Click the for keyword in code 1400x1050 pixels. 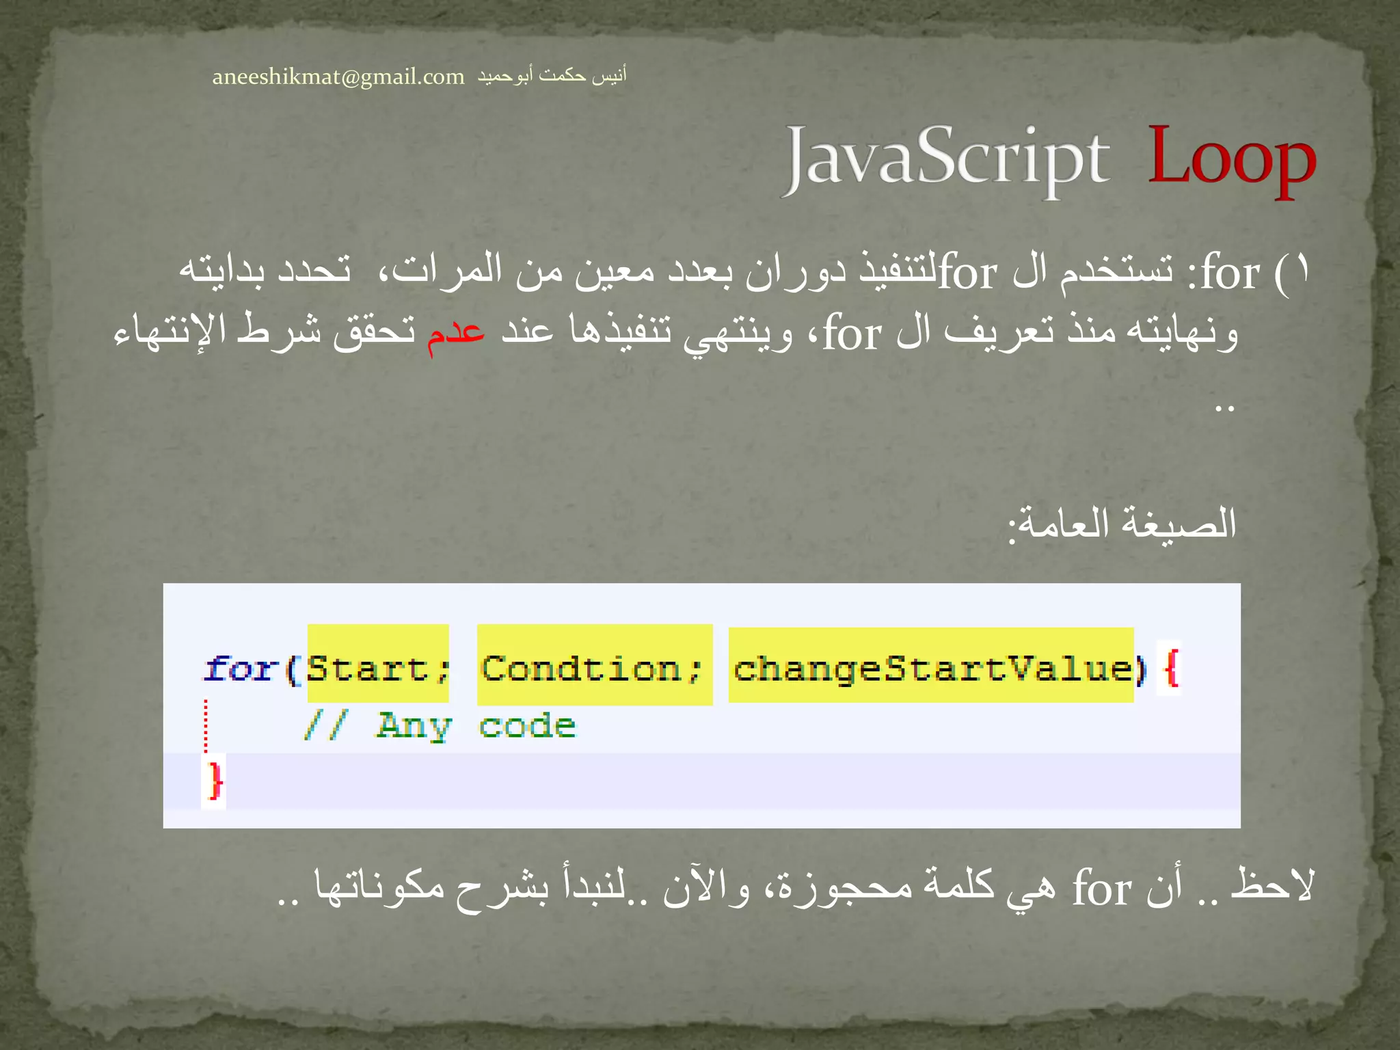241,668
